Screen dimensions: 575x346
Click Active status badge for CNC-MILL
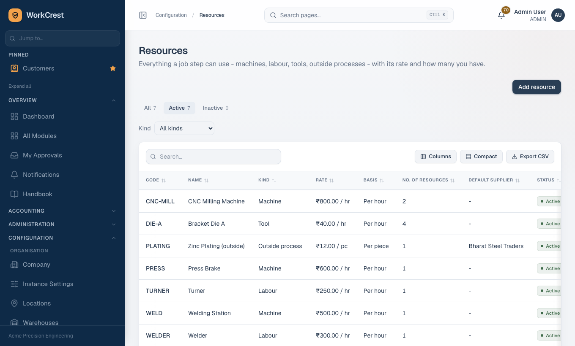click(549, 201)
